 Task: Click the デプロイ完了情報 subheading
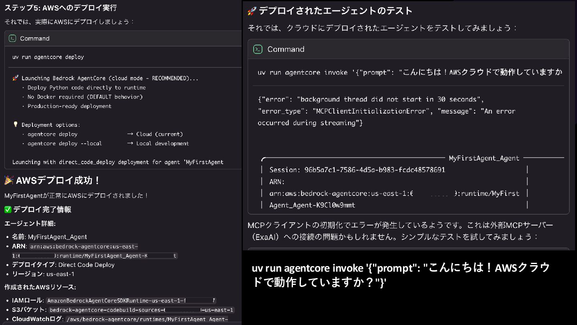(42, 209)
